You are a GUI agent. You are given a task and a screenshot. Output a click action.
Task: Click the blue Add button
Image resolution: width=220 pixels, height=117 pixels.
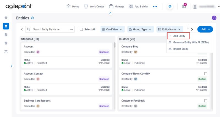tap(205, 29)
